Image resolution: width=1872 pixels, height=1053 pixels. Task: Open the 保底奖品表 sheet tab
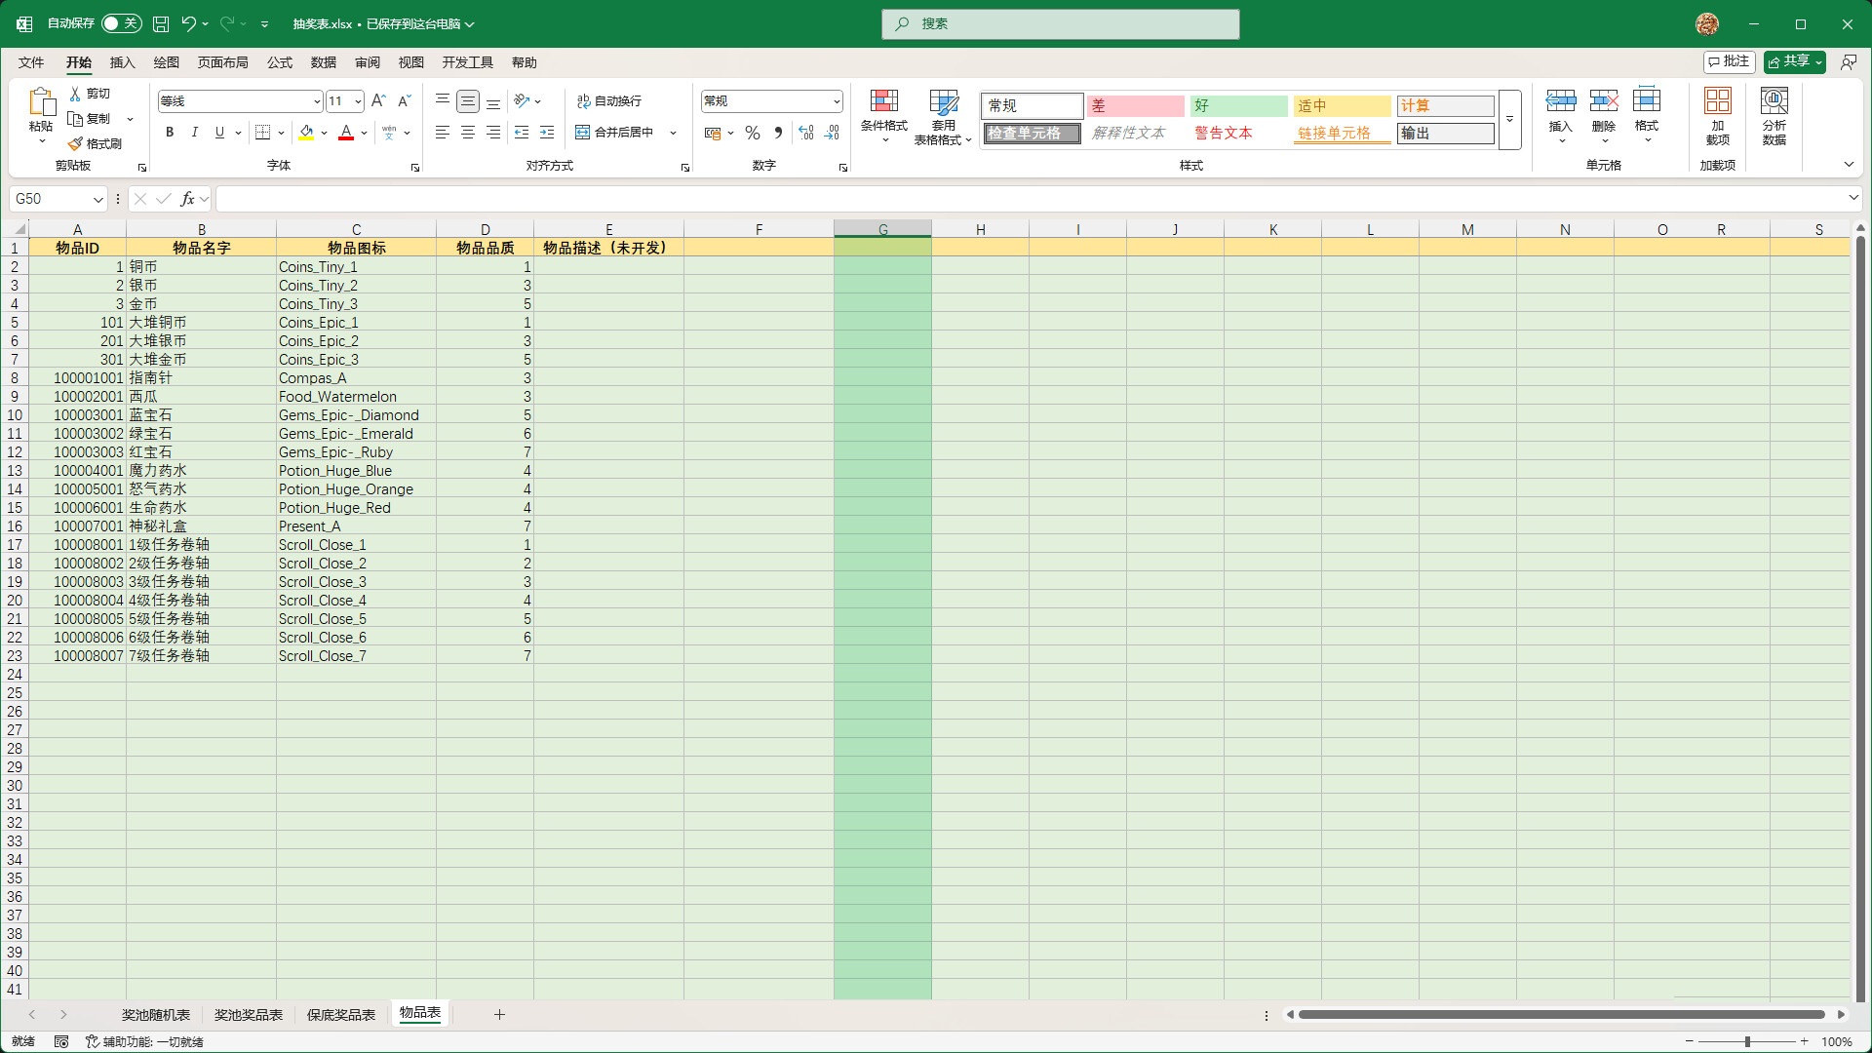pyautogui.click(x=339, y=1014)
